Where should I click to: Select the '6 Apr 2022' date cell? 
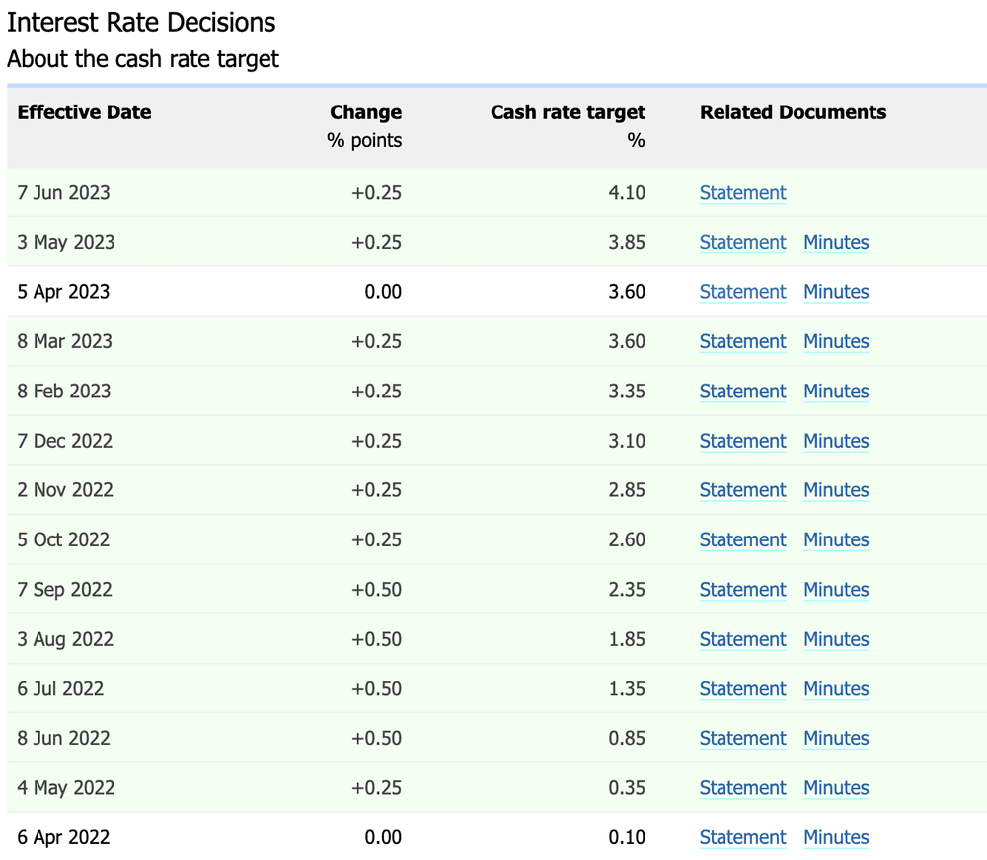(x=63, y=838)
